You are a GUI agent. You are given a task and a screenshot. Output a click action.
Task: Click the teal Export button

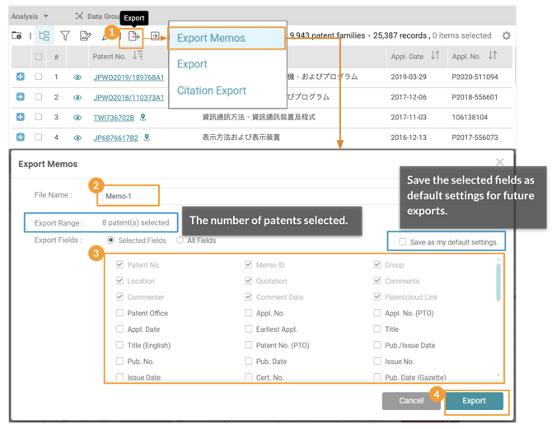pos(474,401)
